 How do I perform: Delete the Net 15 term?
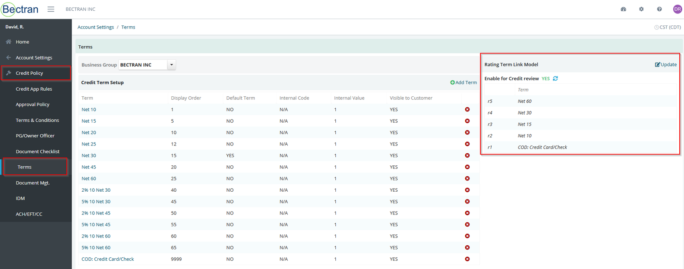pyautogui.click(x=467, y=121)
